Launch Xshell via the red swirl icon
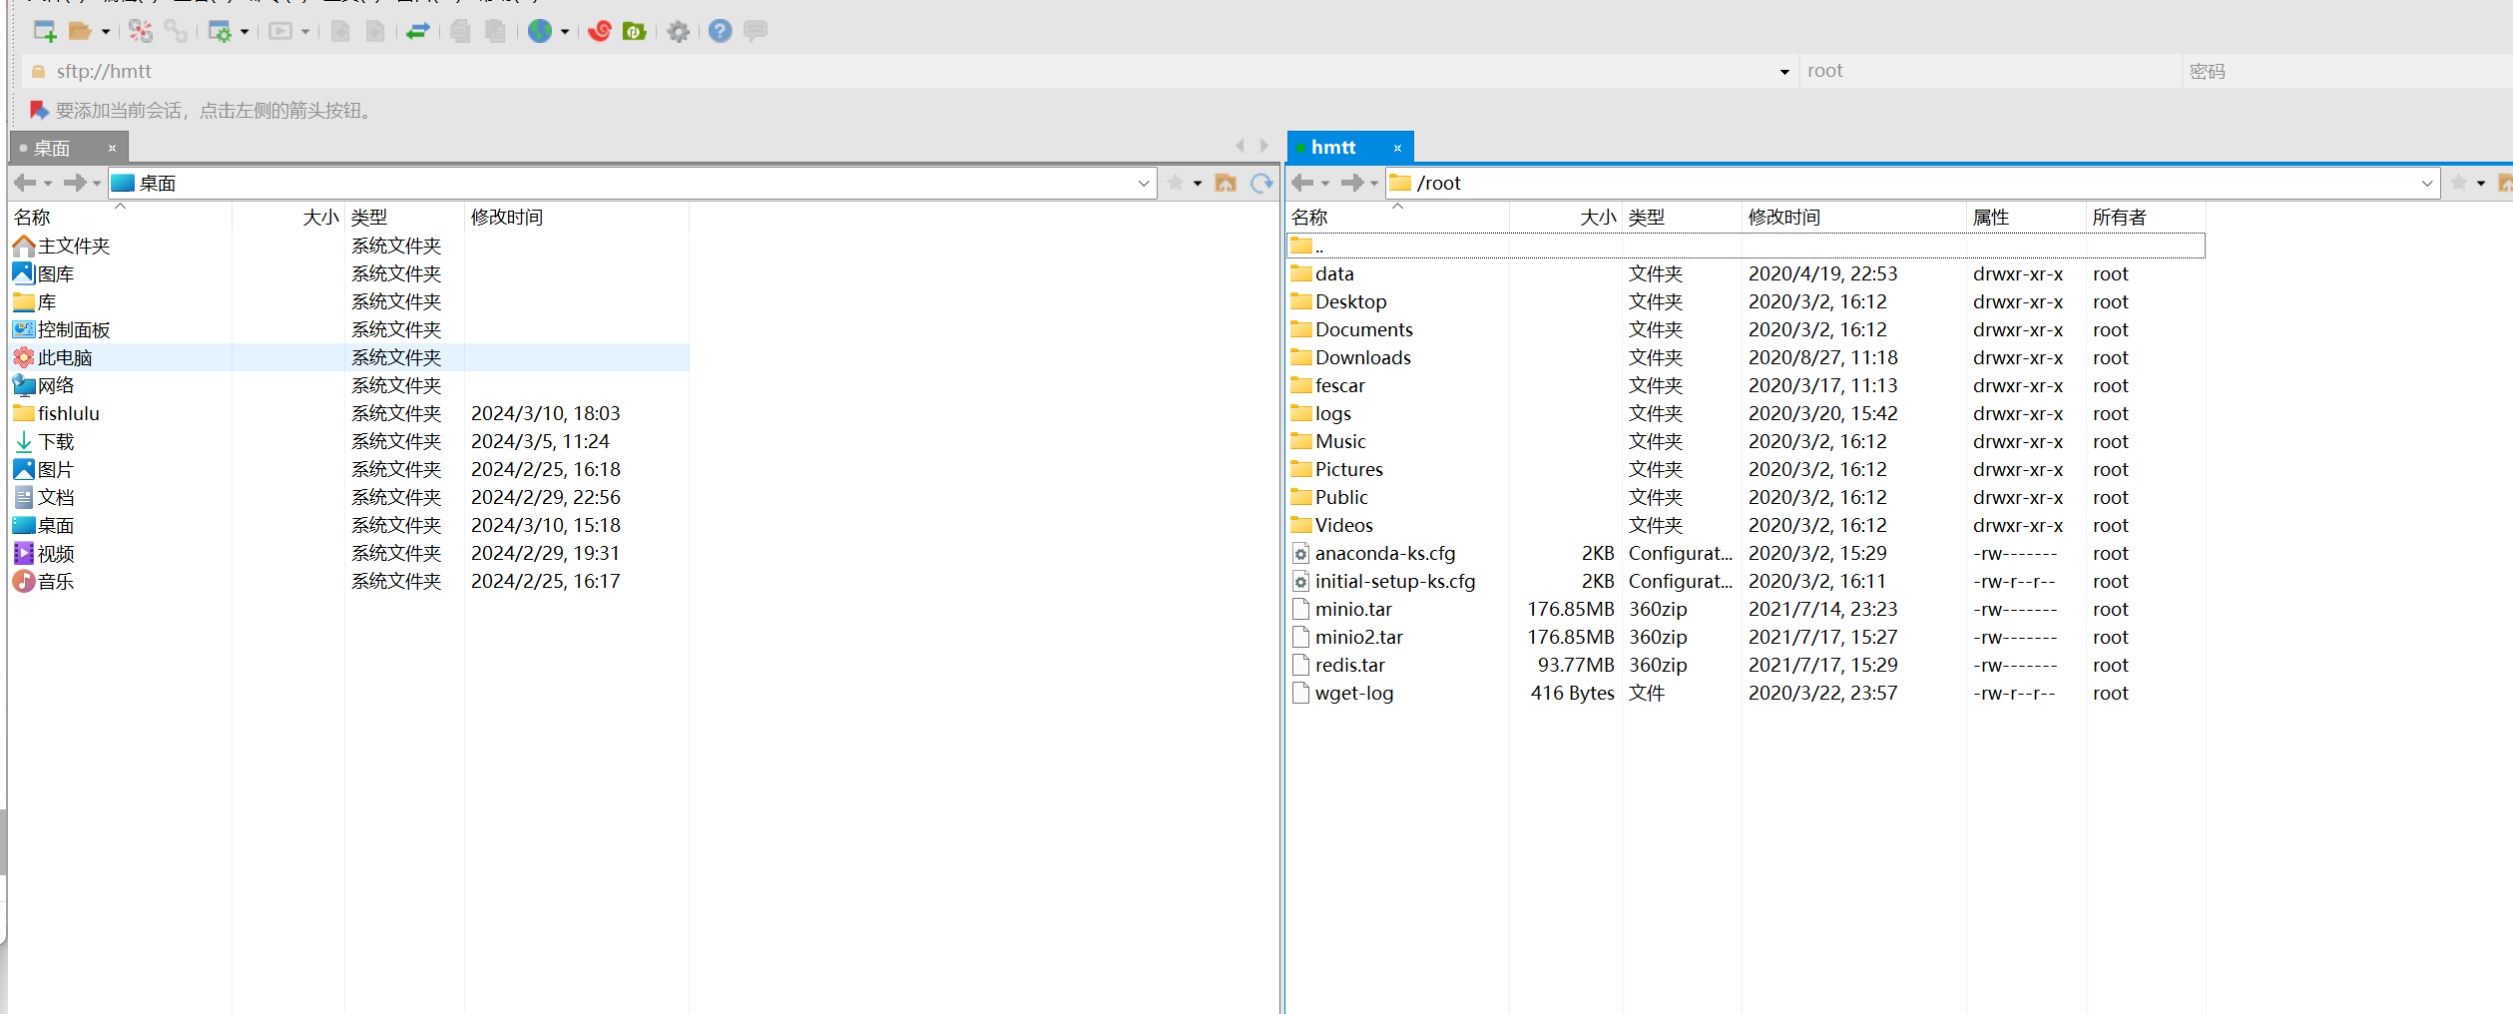Viewport: 2513px width, 1014px height. pos(600,31)
